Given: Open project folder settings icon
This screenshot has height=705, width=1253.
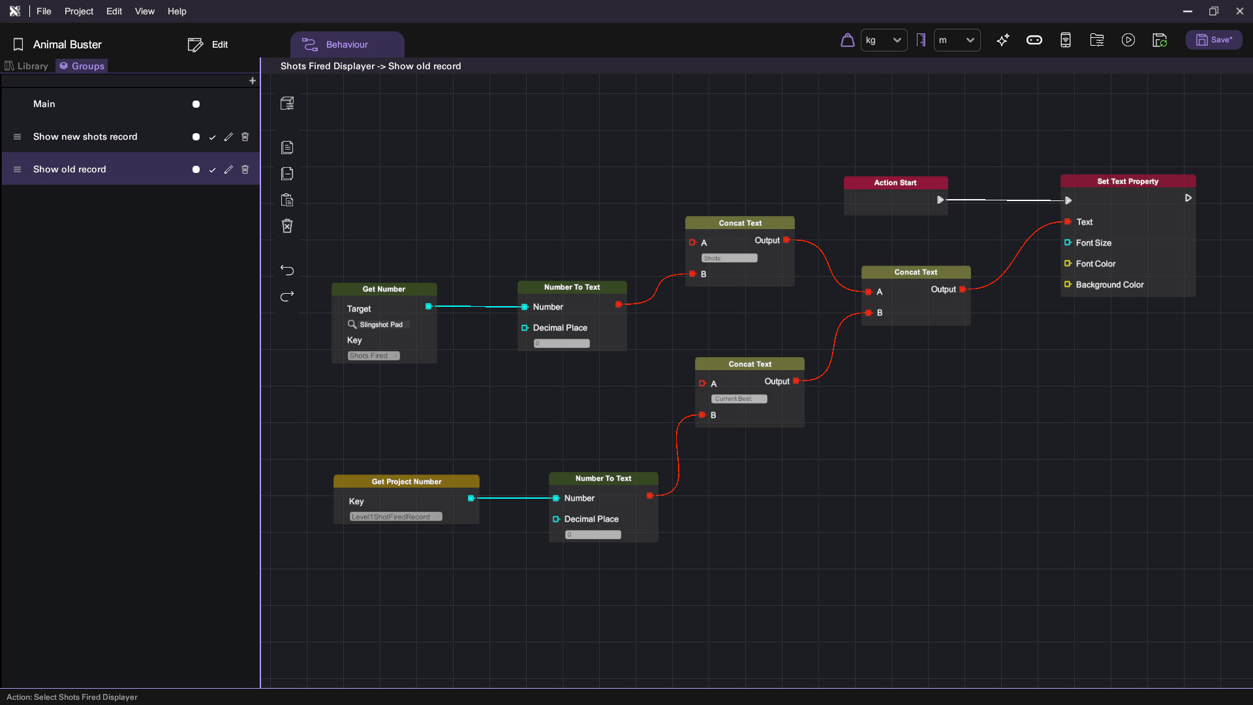Looking at the screenshot, I should (x=1096, y=40).
